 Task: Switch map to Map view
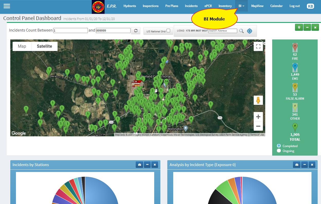pyautogui.click(x=22, y=46)
